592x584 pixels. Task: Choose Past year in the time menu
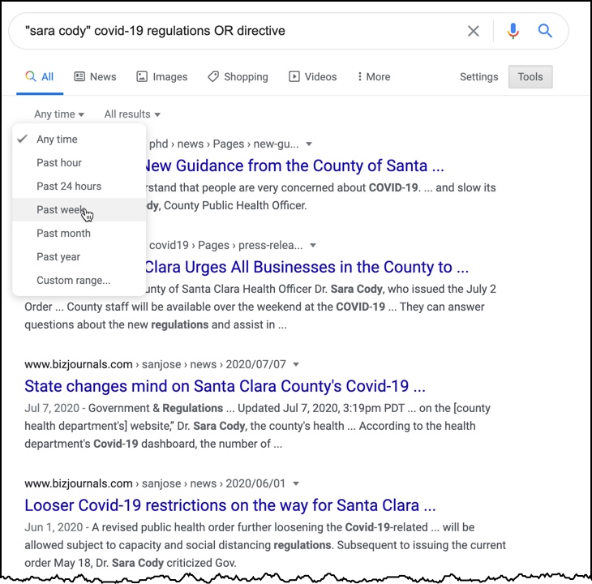coord(79,256)
